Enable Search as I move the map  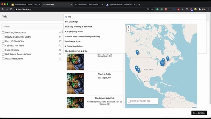pyautogui.click(x=129, y=101)
